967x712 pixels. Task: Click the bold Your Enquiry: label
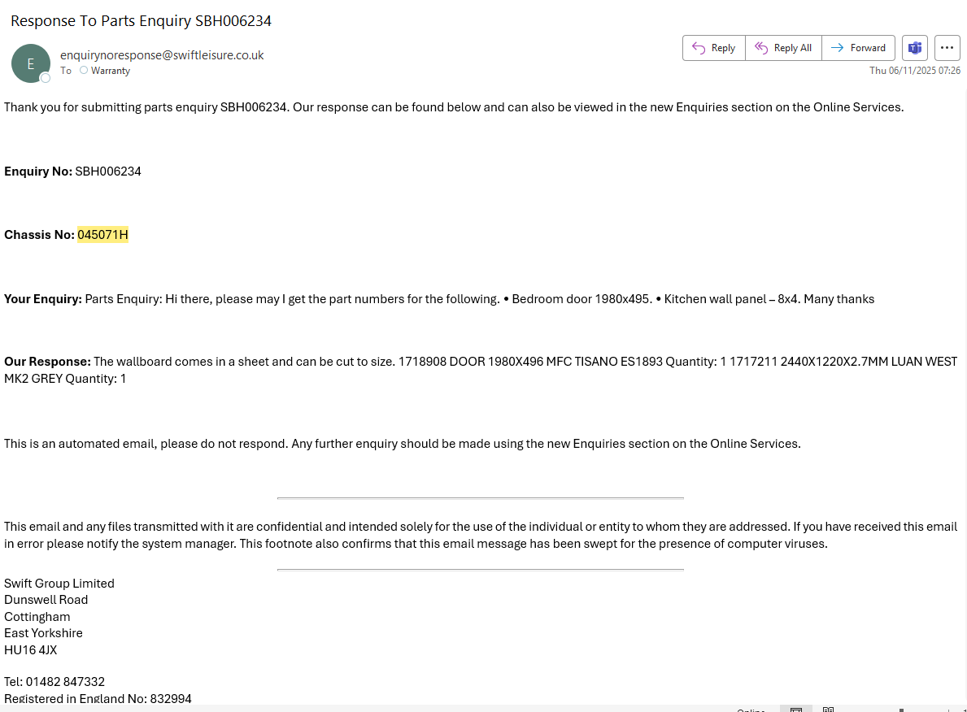point(42,299)
